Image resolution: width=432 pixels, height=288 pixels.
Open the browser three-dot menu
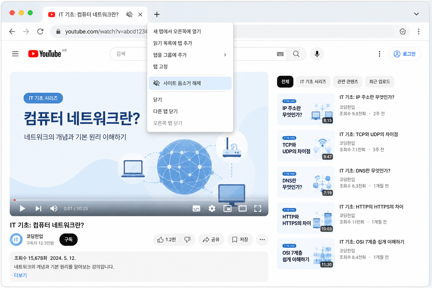click(419, 31)
